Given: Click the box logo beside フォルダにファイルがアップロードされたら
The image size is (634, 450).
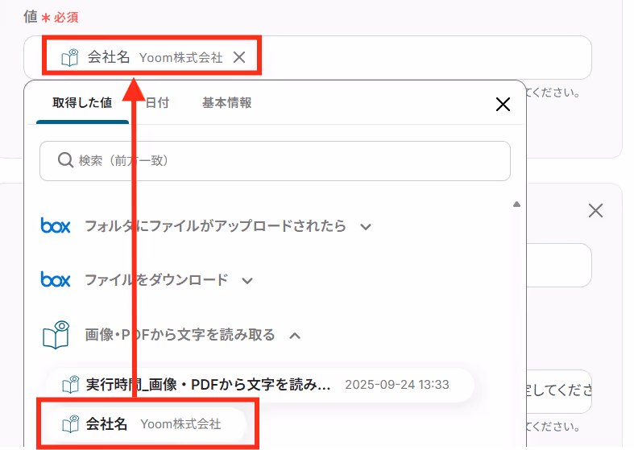Looking at the screenshot, I should [56, 225].
